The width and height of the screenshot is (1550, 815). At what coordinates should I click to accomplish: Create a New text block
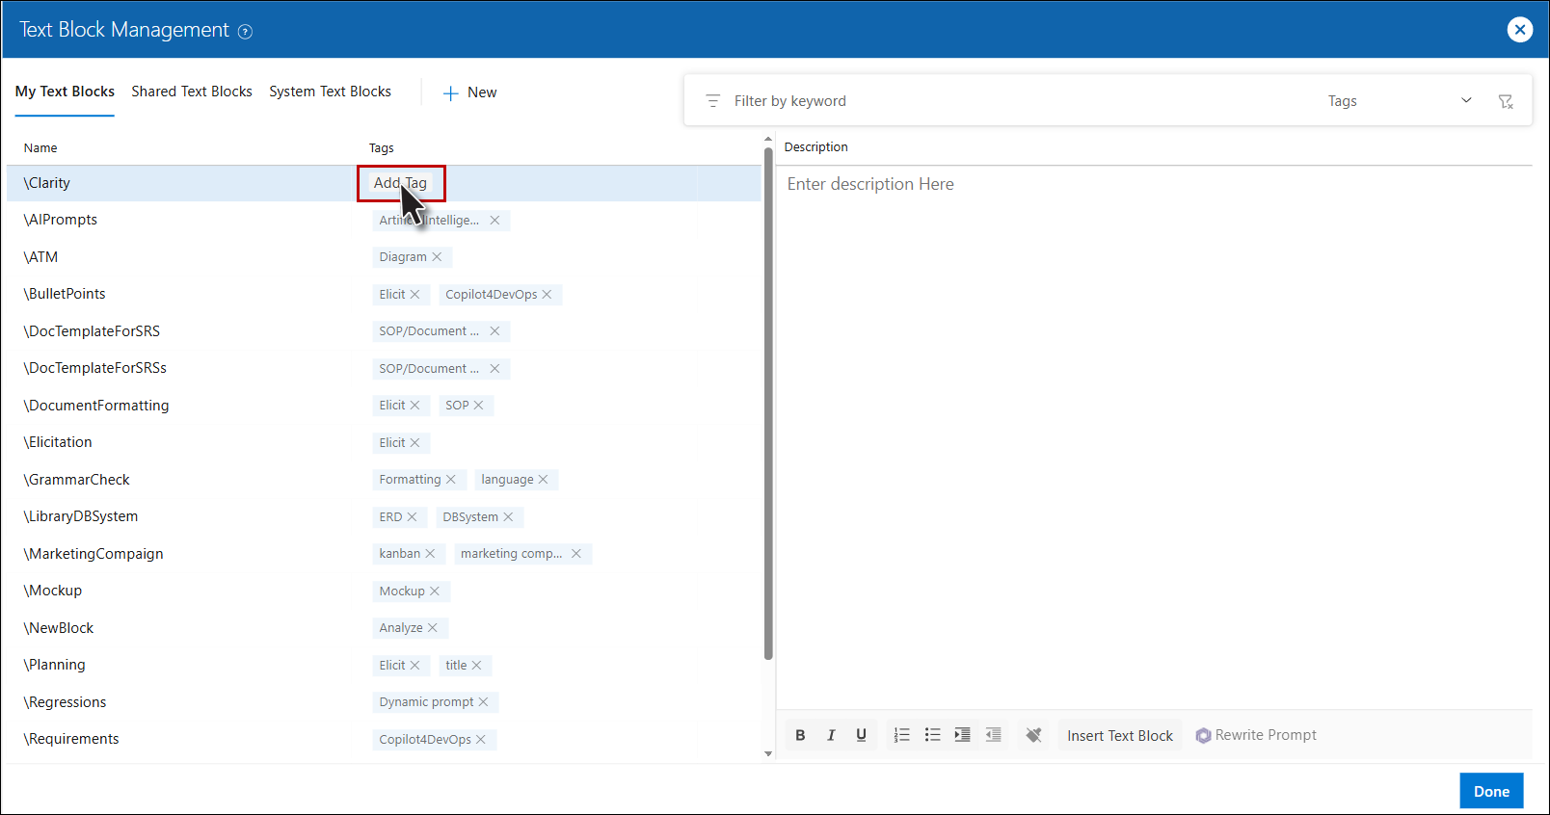(x=469, y=92)
